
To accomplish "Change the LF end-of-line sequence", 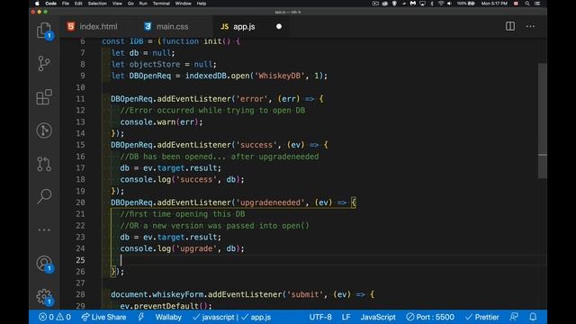I will (346, 317).
